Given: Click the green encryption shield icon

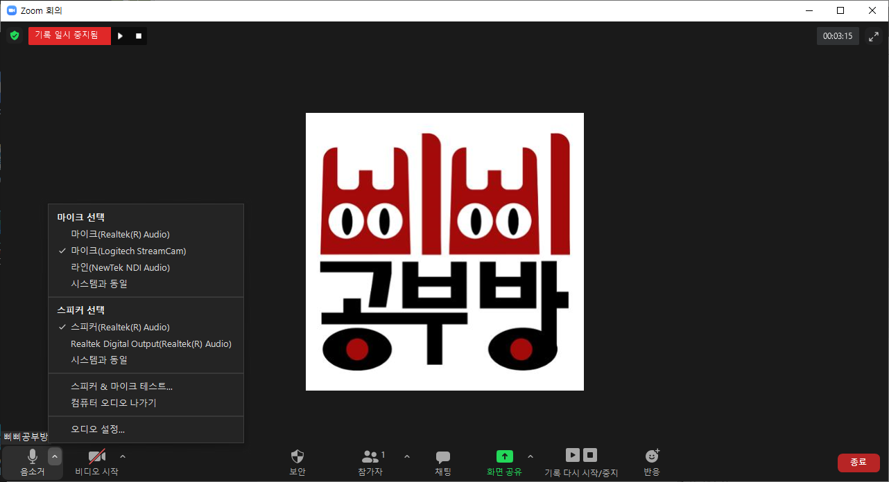Looking at the screenshot, I should [15, 35].
